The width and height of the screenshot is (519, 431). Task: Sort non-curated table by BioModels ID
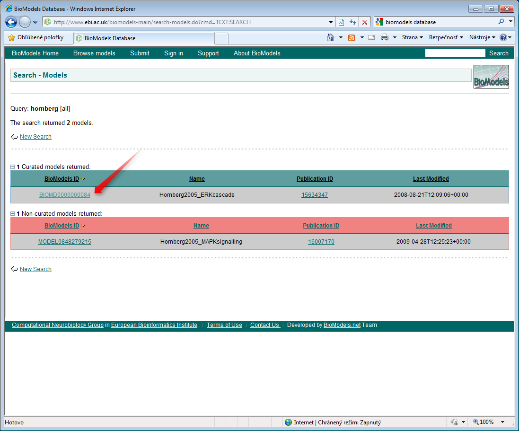pos(62,226)
